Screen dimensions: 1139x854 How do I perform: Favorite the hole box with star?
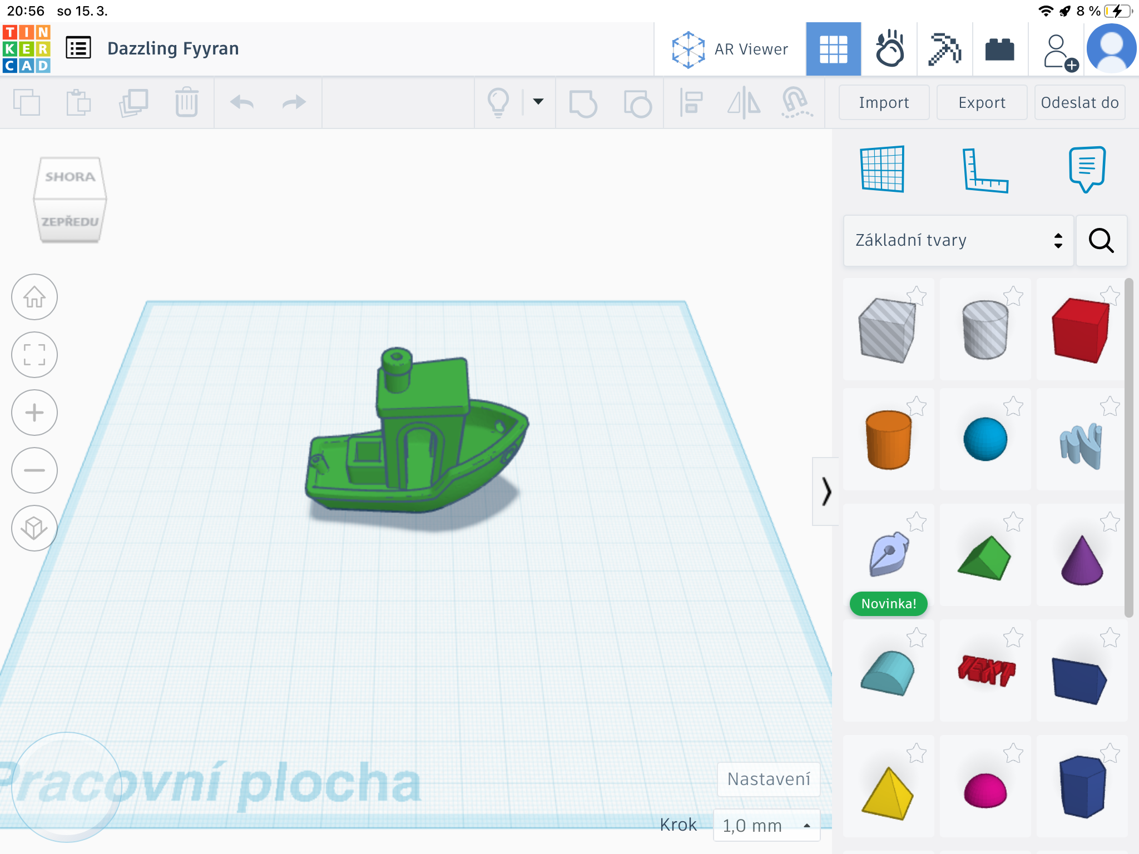click(x=917, y=296)
